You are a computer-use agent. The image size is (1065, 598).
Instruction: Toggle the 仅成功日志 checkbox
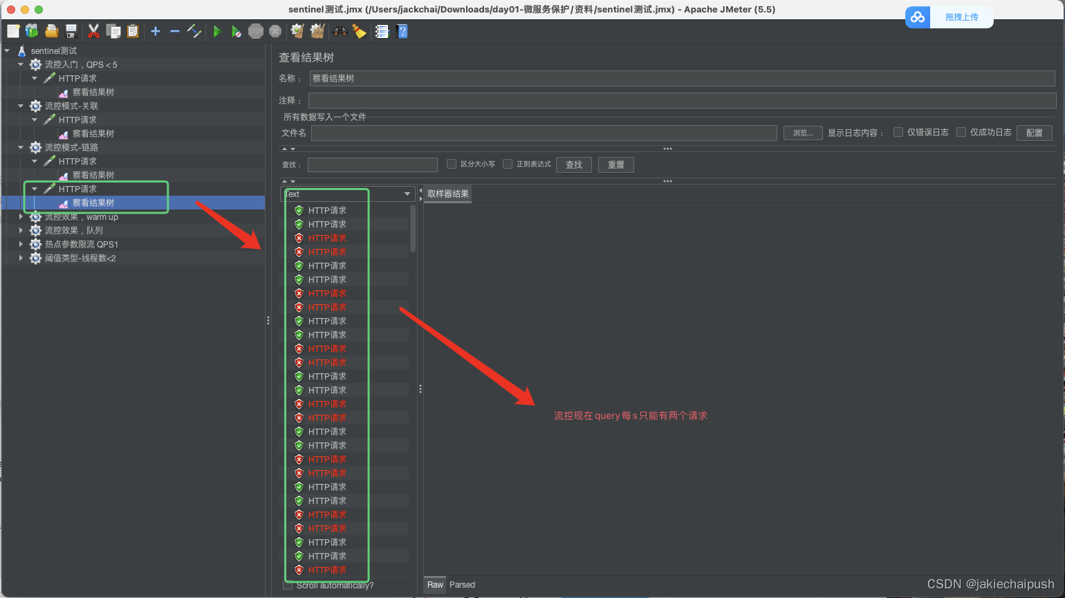(961, 132)
